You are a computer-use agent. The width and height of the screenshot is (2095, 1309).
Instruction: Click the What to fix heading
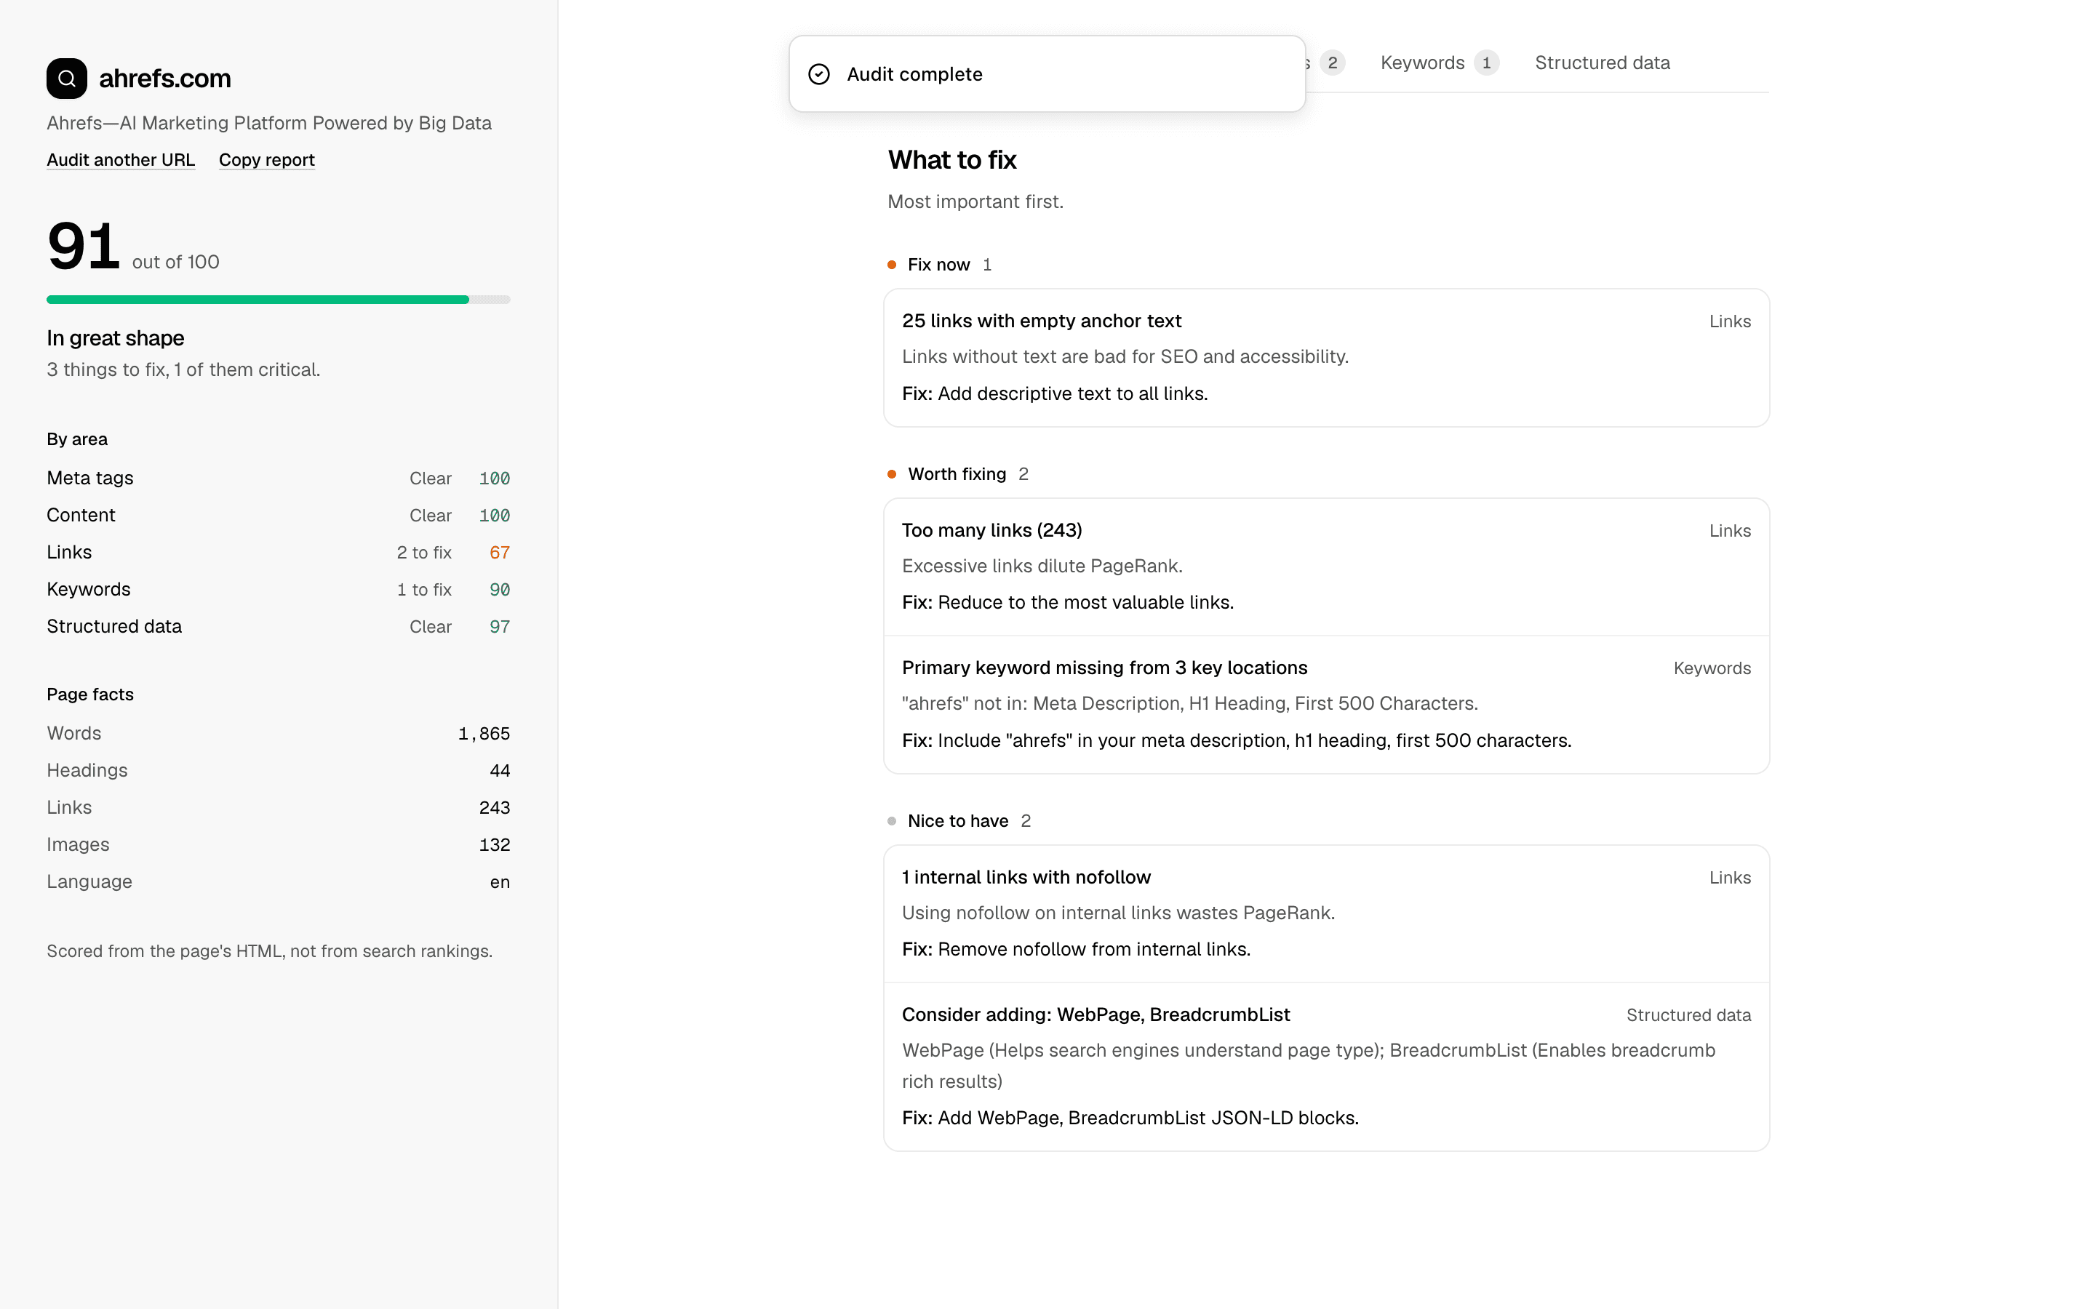pyautogui.click(x=952, y=160)
